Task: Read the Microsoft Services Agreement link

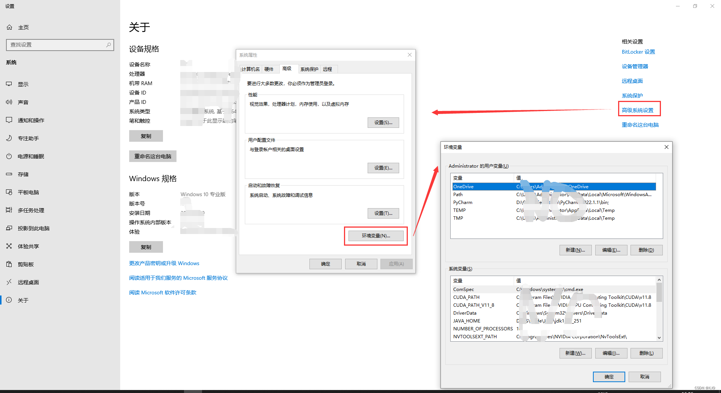Action: (178, 278)
